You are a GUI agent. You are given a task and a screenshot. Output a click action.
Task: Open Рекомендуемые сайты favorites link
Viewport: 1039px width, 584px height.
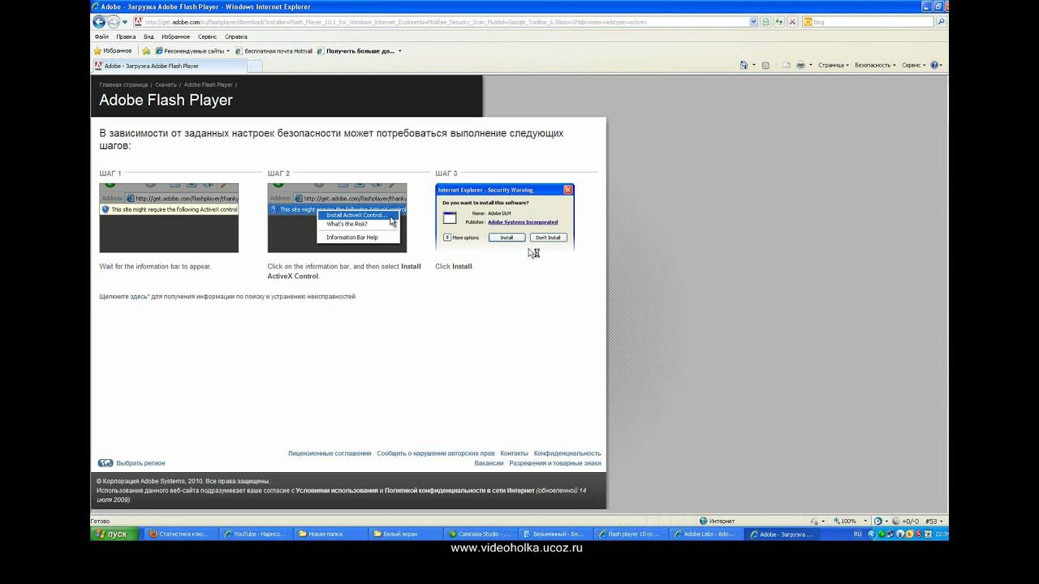point(192,51)
